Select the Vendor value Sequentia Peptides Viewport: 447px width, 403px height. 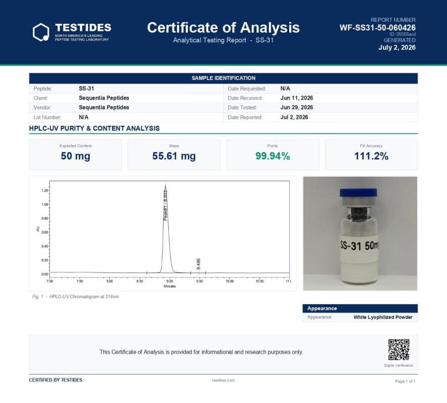pos(104,107)
